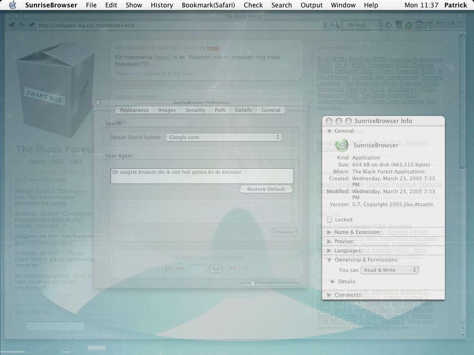
Task: Click the page number field in navigation bar
Action: pos(198,269)
